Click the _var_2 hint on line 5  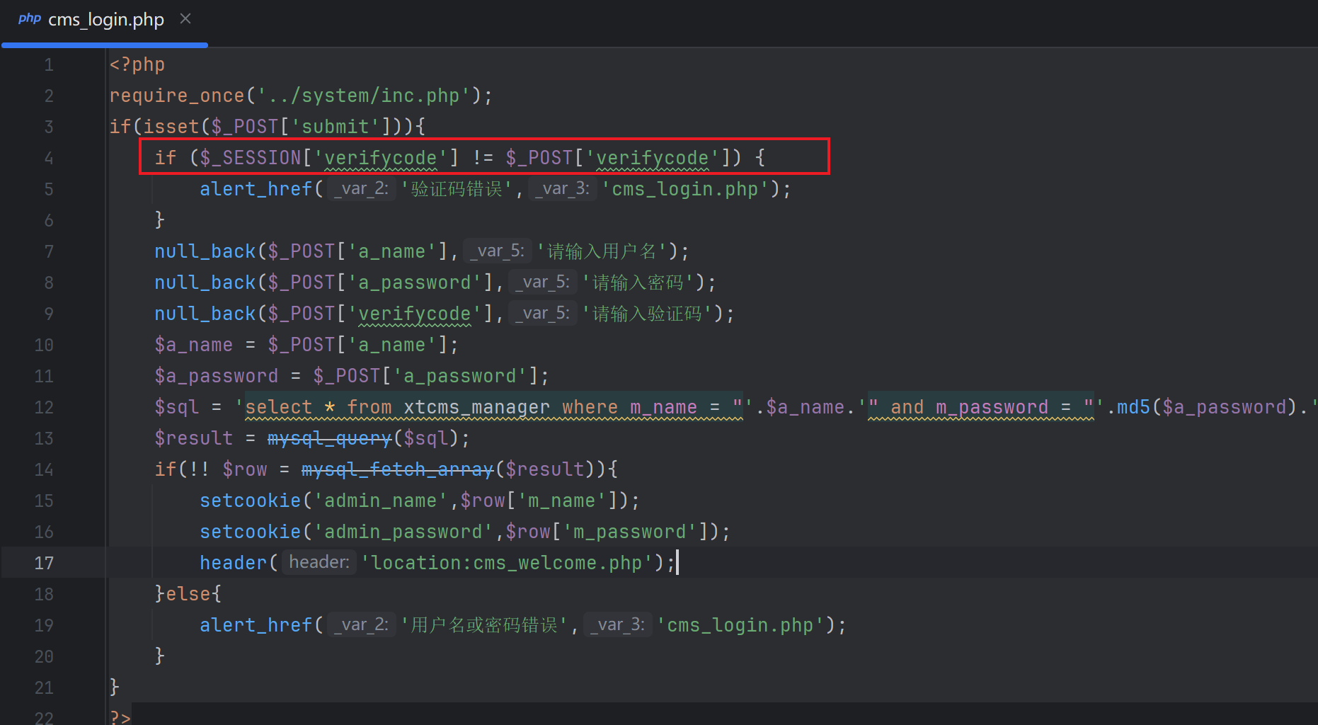[361, 189]
